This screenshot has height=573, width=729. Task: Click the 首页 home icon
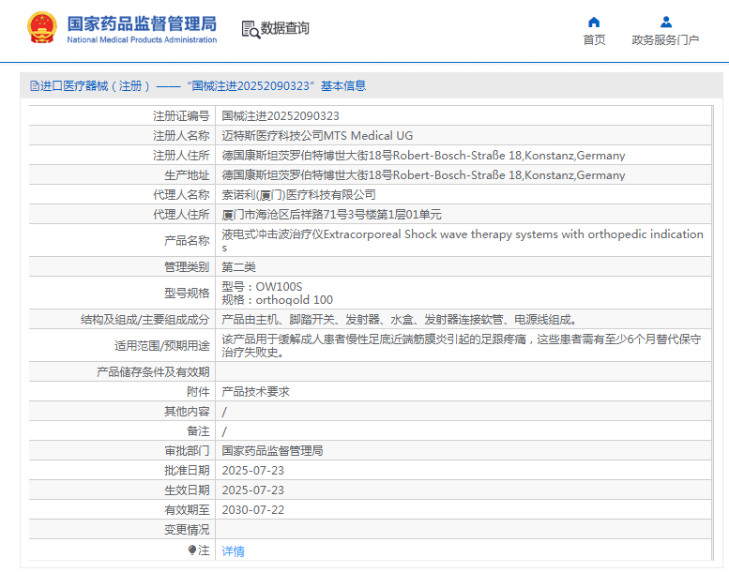[x=594, y=22]
